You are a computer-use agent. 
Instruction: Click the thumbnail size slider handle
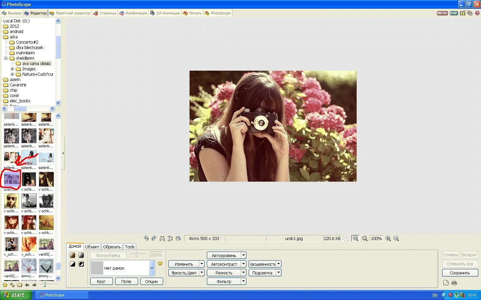pos(44,285)
